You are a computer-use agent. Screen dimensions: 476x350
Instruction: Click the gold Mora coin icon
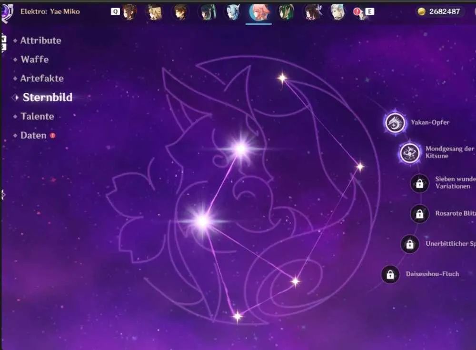coord(421,11)
